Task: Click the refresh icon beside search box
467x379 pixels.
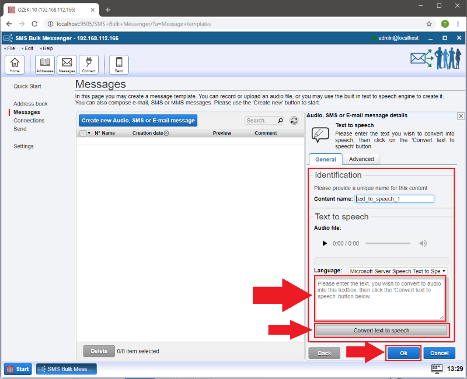Action: coord(294,121)
